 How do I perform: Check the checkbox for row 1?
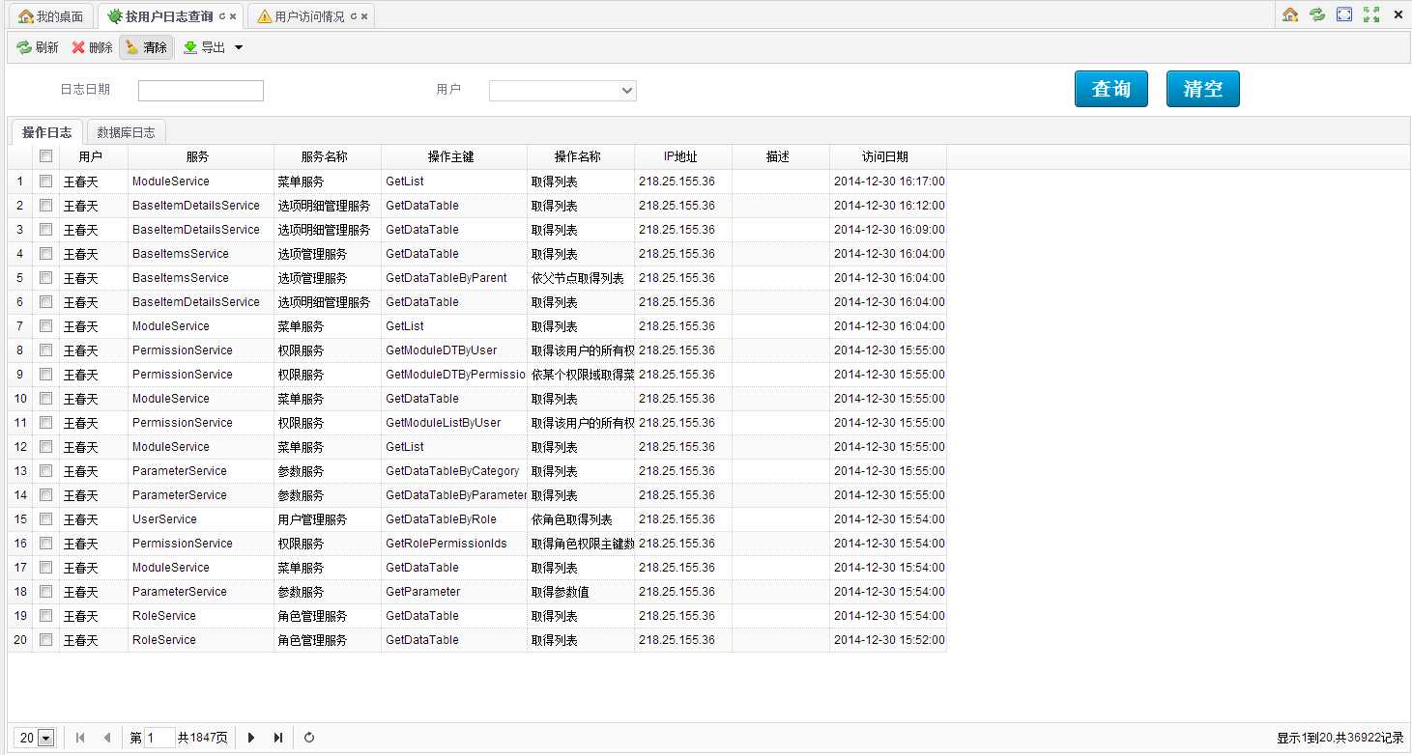(45, 181)
